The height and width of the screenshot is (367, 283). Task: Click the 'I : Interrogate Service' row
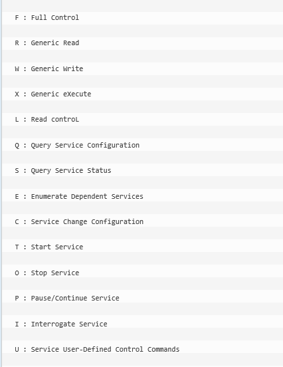coord(142,324)
